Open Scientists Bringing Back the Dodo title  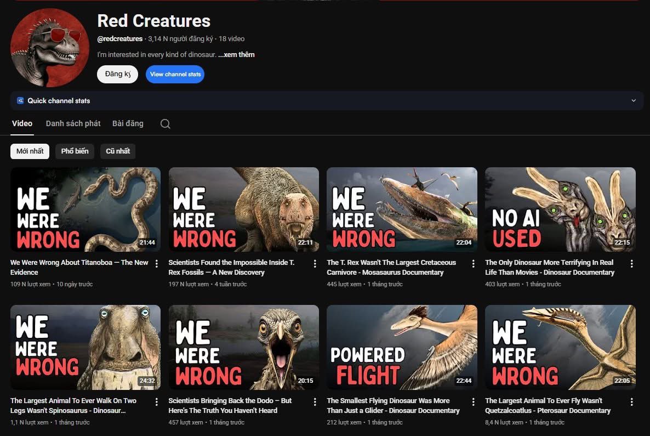pyautogui.click(x=230, y=405)
